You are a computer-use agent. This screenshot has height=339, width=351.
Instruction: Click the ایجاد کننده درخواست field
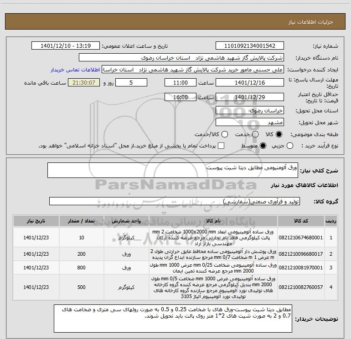point(193,70)
